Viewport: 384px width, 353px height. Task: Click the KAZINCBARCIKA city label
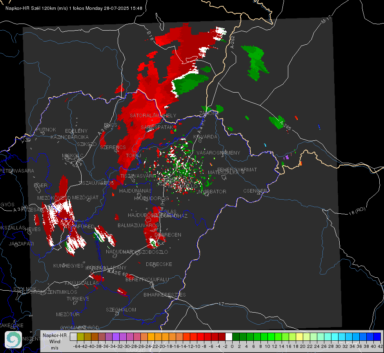(69, 137)
